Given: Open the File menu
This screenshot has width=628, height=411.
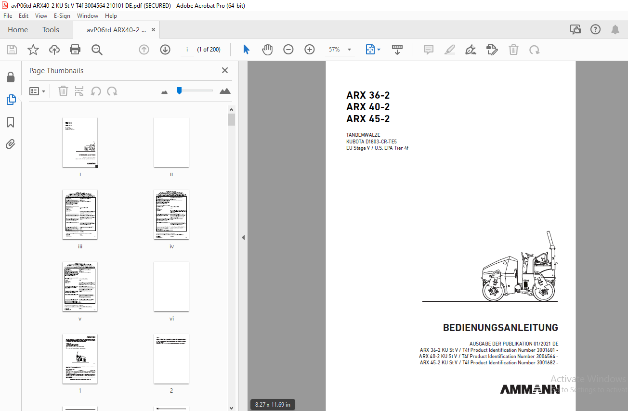Looking at the screenshot, I should [x=8, y=16].
